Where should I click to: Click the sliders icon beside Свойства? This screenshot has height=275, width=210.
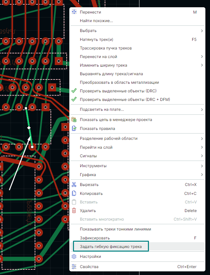click(x=74, y=267)
